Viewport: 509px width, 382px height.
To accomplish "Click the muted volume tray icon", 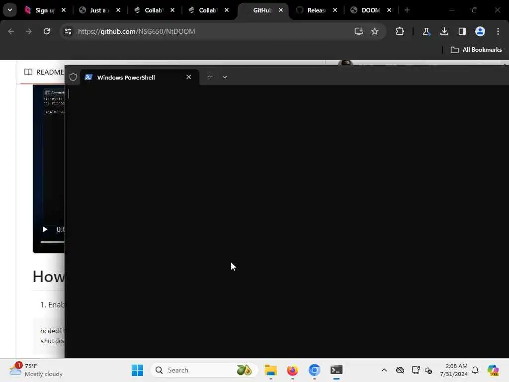I will click(428, 370).
